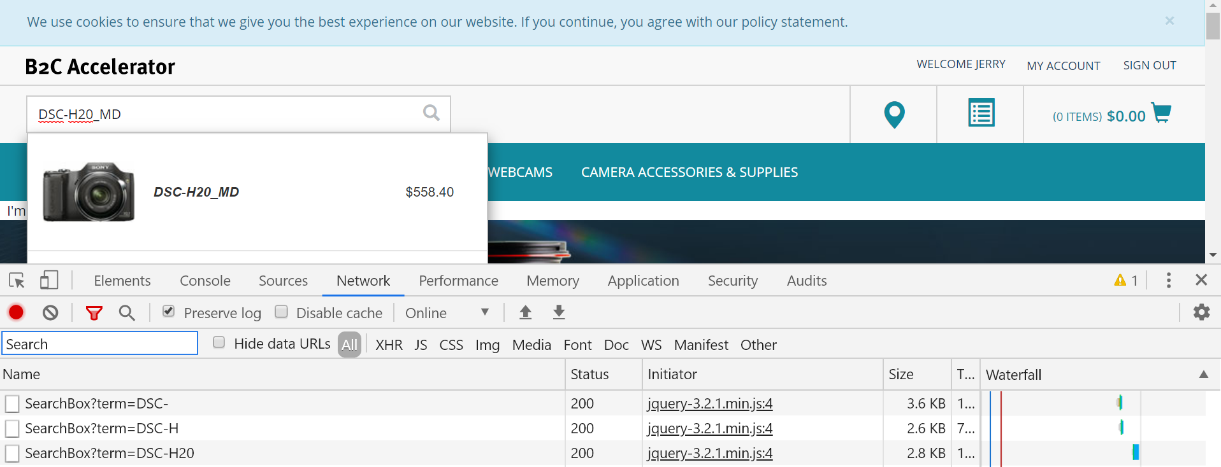Open the DSC-H20_MD suggestion product name
Image resolution: width=1221 pixels, height=467 pixels.
196,192
